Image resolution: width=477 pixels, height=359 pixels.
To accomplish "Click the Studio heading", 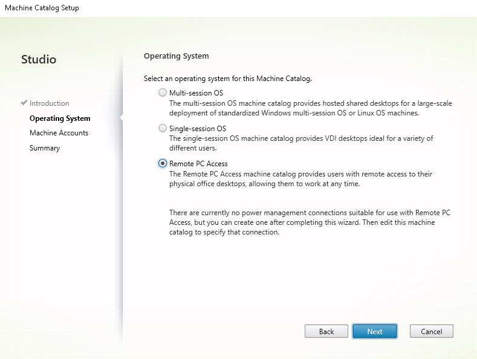I will [x=39, y=59].
